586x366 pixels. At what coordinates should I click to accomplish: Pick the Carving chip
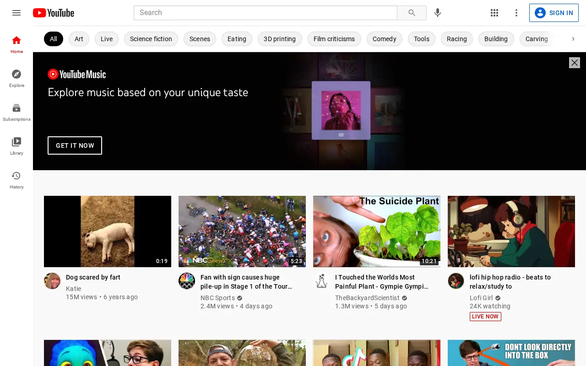tap(537, 39)
